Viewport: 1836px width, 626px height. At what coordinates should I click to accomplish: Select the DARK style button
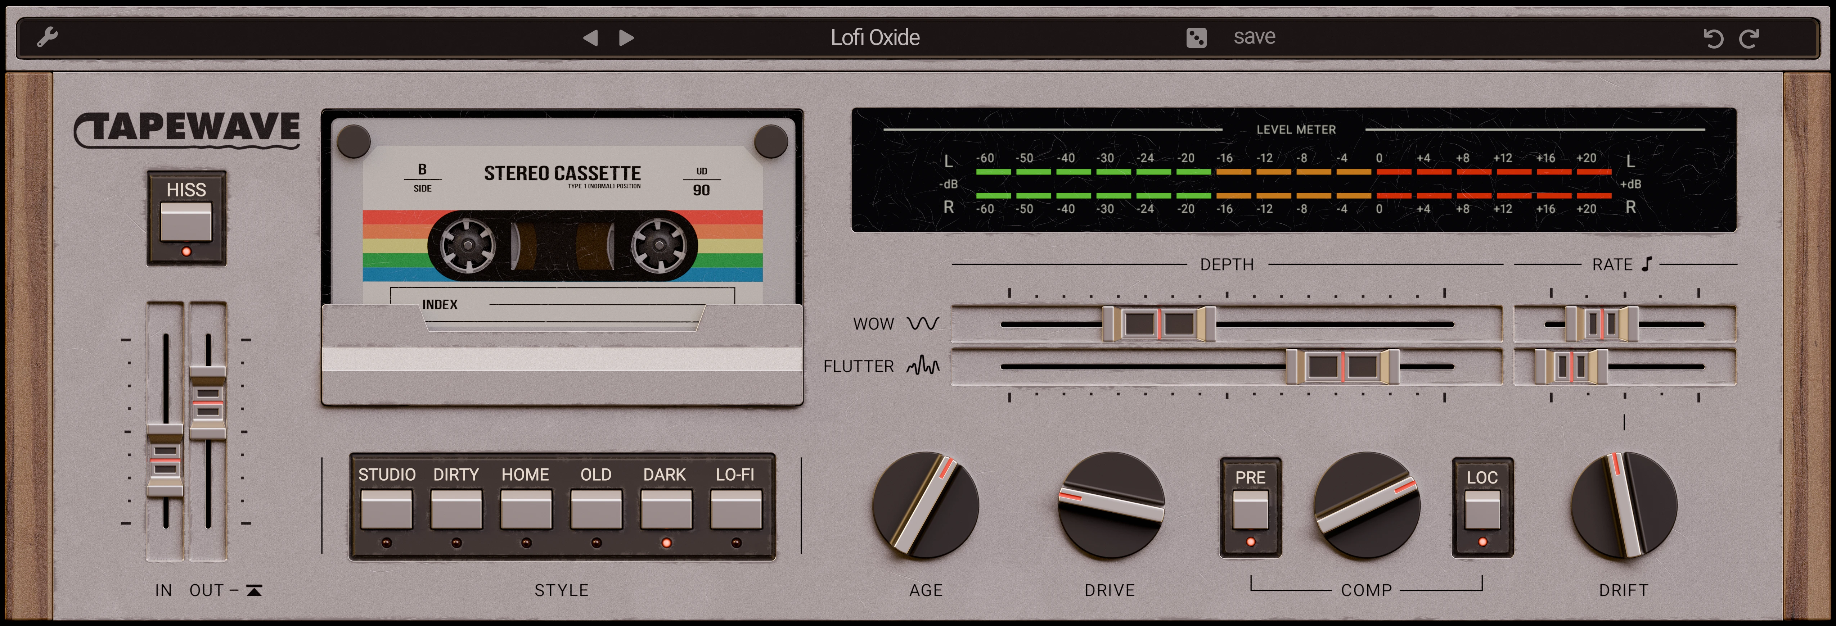(666, 509)
